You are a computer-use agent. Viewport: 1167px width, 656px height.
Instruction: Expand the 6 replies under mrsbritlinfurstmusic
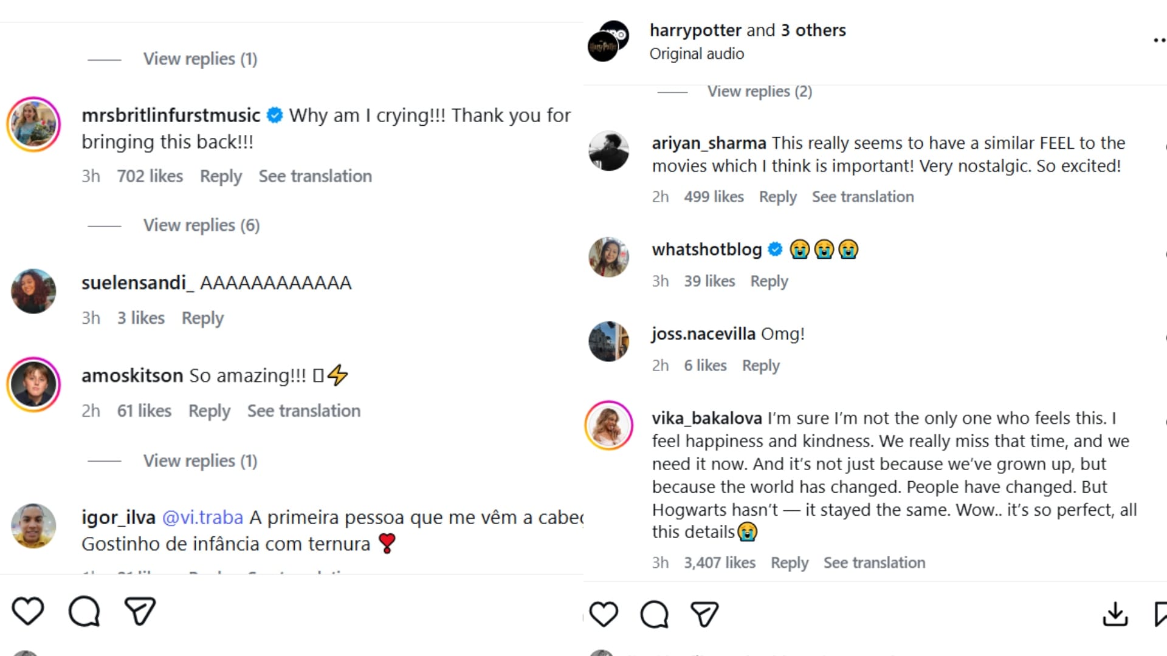(x=201, y=225)
